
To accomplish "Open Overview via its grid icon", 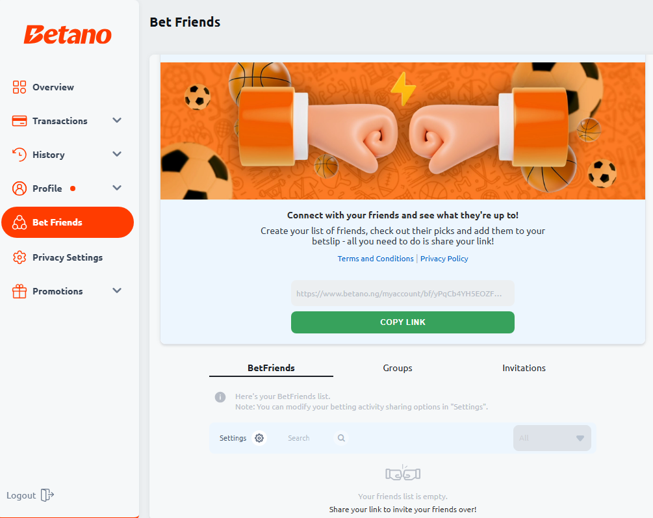I will (19, 87).
